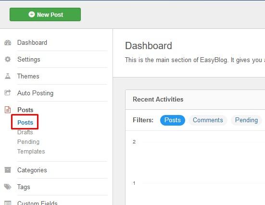The height and width of the screenshot is (205, 265).
Task: Open the highlighted Posts submenu link
Action: [25, 122]
